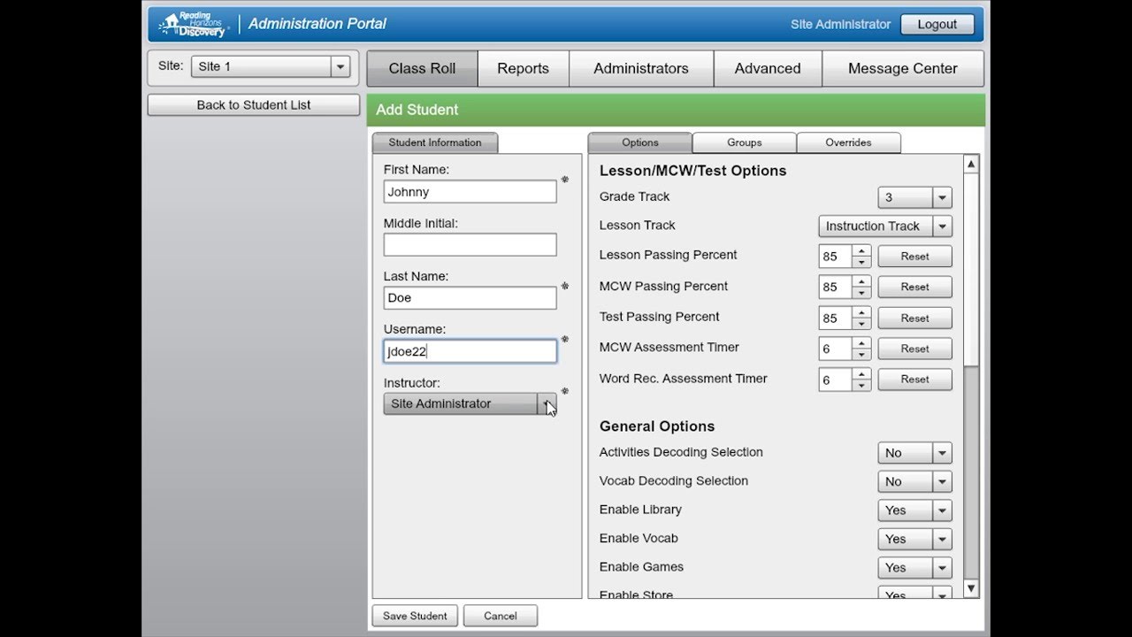Viewport: 1132px width, 637px height.
Task: Open the Grade Track dropdown
Action: [914, 197]
